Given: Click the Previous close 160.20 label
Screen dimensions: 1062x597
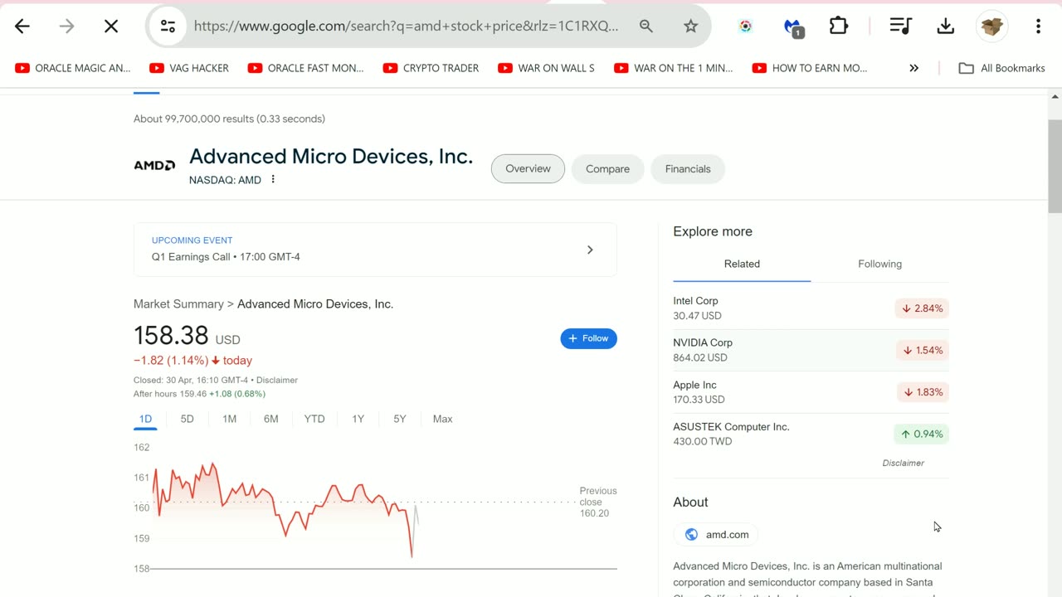Looking at the screenshot, I should pos(598,502).
